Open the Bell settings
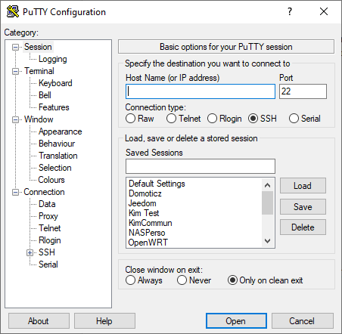342x334 pixels. pyautogui.click(x=45, y=95)
